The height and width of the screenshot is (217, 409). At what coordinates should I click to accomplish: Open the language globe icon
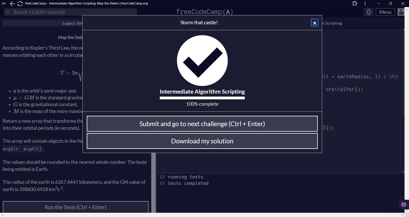[x=368, y=12]
